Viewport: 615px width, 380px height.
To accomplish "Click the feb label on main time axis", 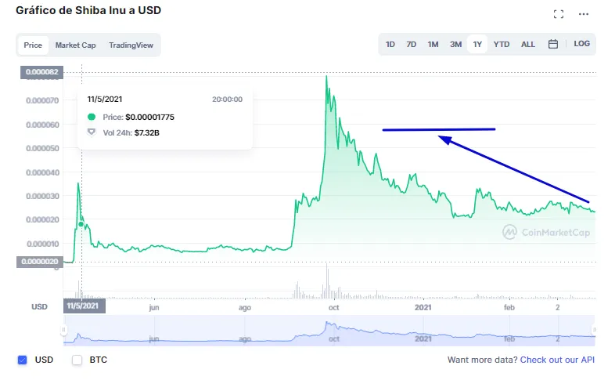I will (x=509, y=307).
